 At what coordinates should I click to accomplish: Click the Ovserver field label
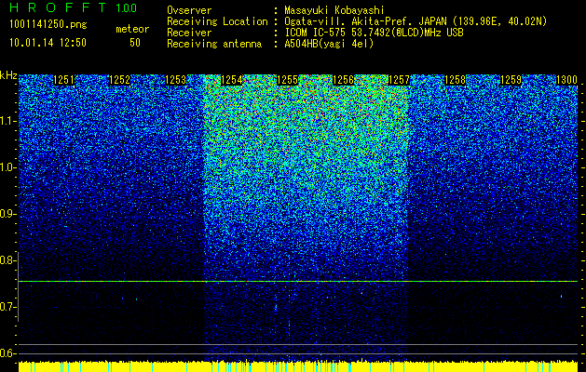[x=189, y=10]
